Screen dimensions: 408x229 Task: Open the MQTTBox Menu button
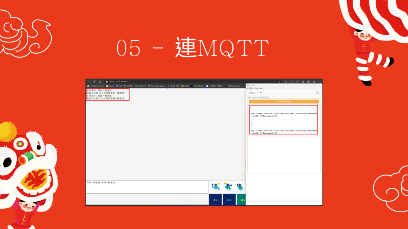click(x=252, y=93)
